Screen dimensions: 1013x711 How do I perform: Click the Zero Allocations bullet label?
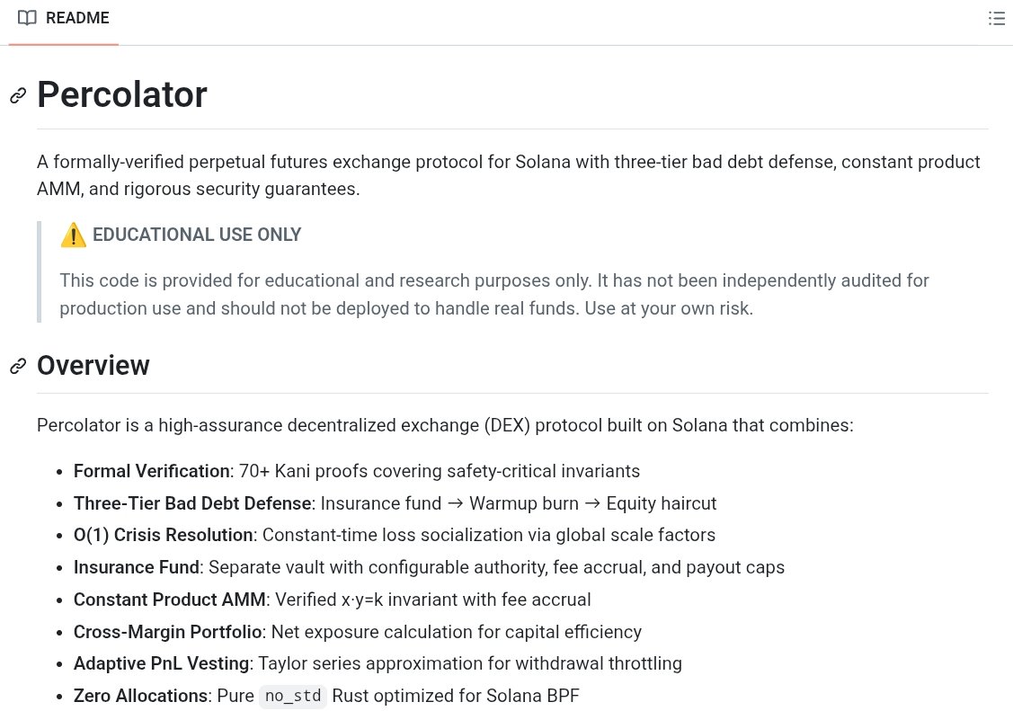[140, 696]
